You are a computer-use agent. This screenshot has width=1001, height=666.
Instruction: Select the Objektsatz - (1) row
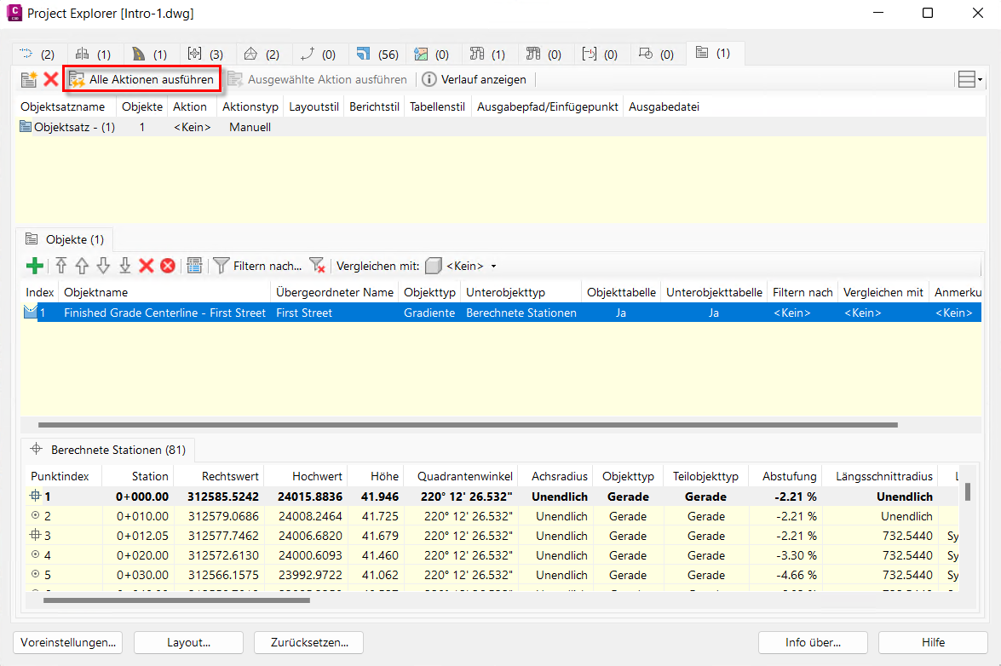pyautogui.click(x=501, y=127)
